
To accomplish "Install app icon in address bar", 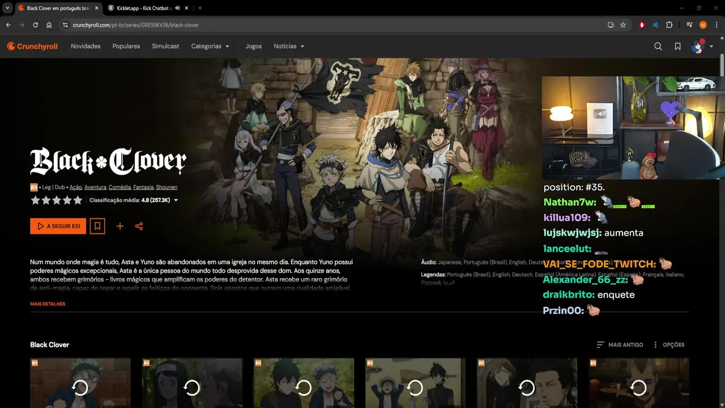I will [611, 25].
